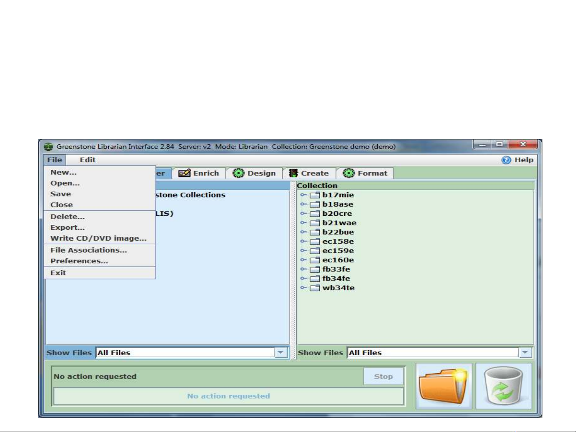576x432 pixels.
Task: Click the Greenstone app icon in title bar
Action: [x=48, y=147]
